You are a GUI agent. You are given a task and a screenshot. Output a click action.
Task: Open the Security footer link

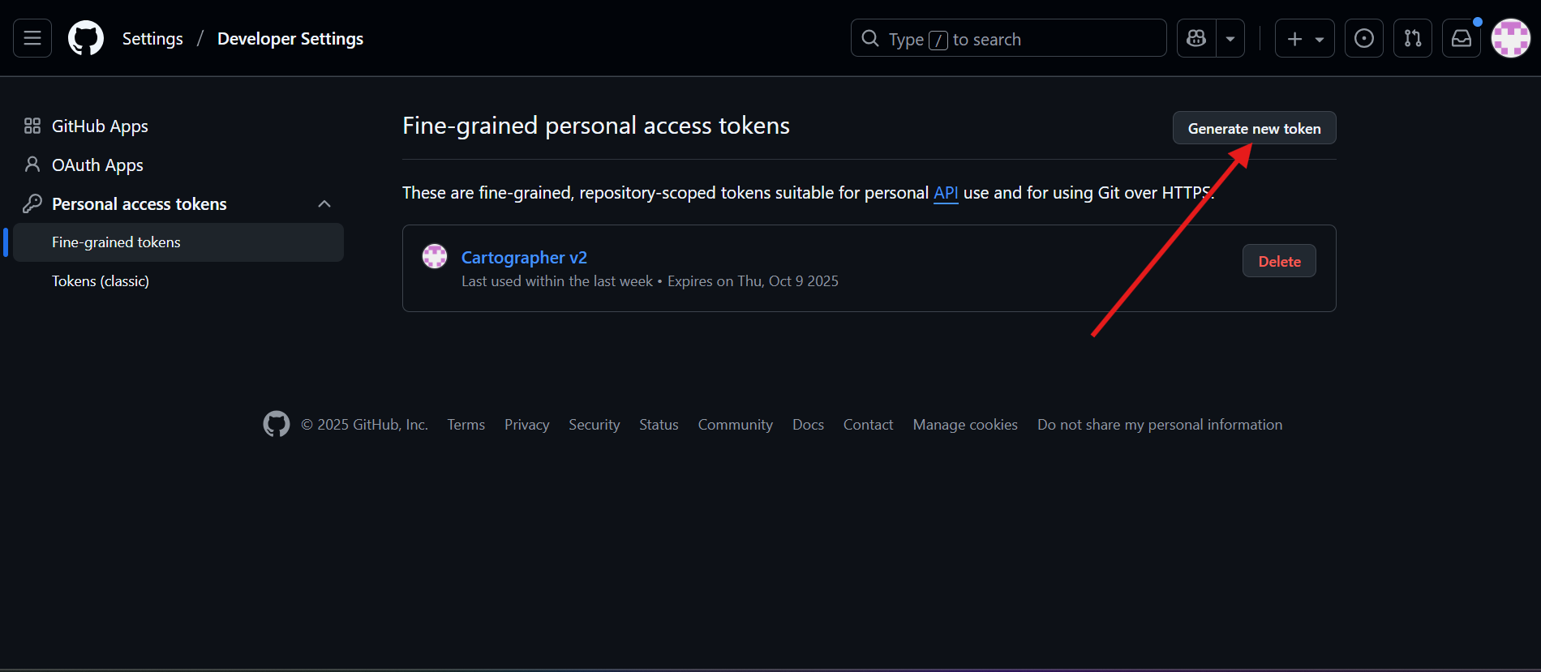(x=595, y=425)
